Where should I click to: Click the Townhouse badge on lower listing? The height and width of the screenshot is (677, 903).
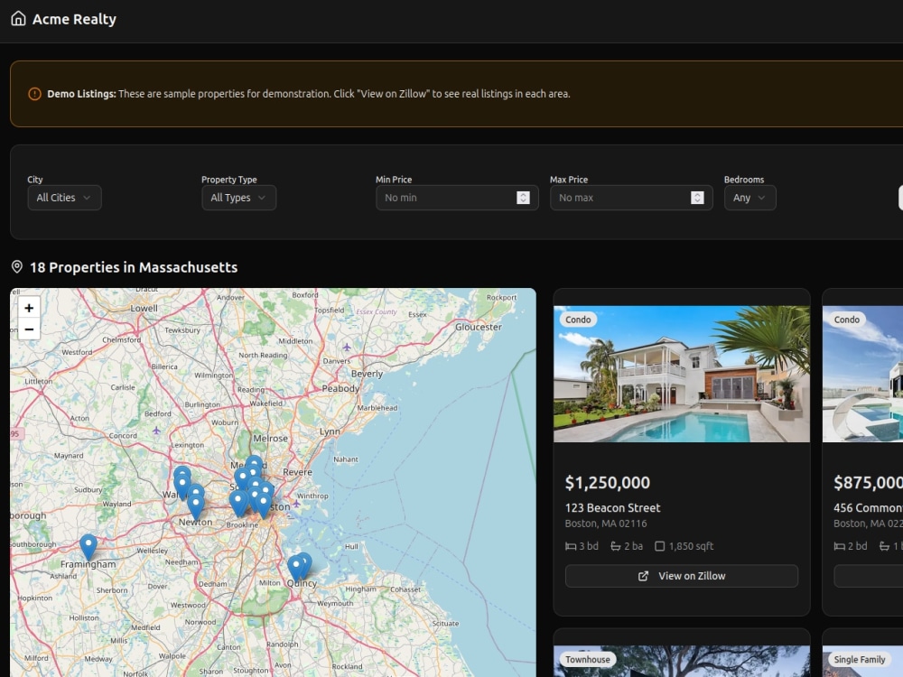coord(588,659)
